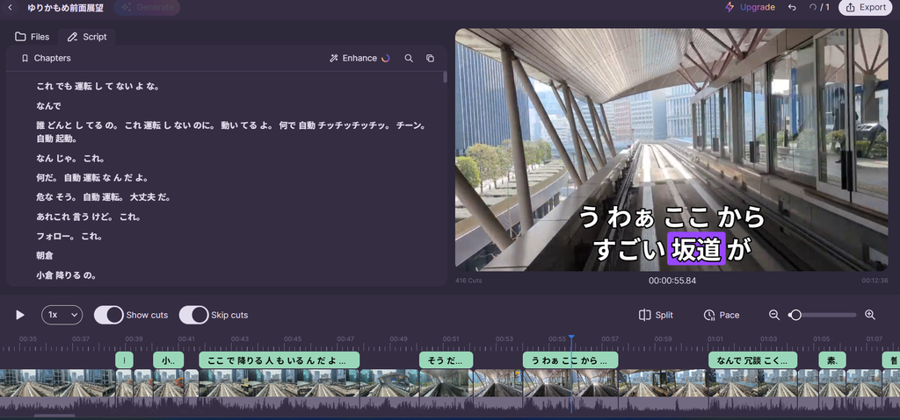Click script line '小倉 降りる の。'
This screenshot has width=900, height=420.
66,275
